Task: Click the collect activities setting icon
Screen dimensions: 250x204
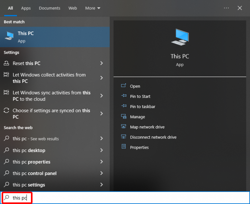Action: (7, 75)
